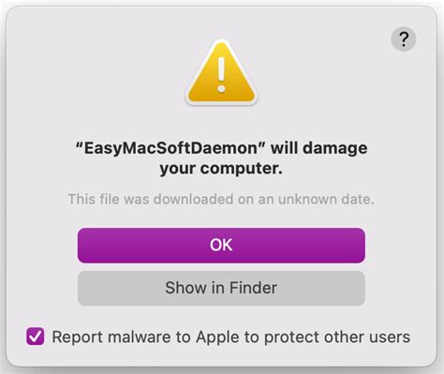Click the words "your computer." in the alert title

pos(221,169)
